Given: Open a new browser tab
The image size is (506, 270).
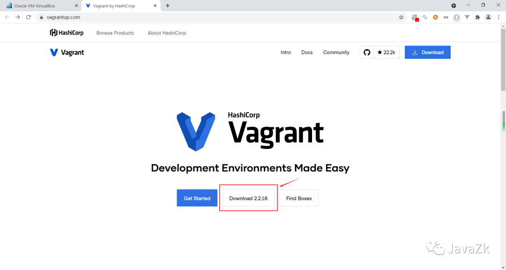Looking at the screenshot, I should point(167,6).
